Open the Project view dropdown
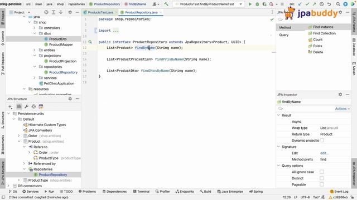 click(x=29, y=12)
